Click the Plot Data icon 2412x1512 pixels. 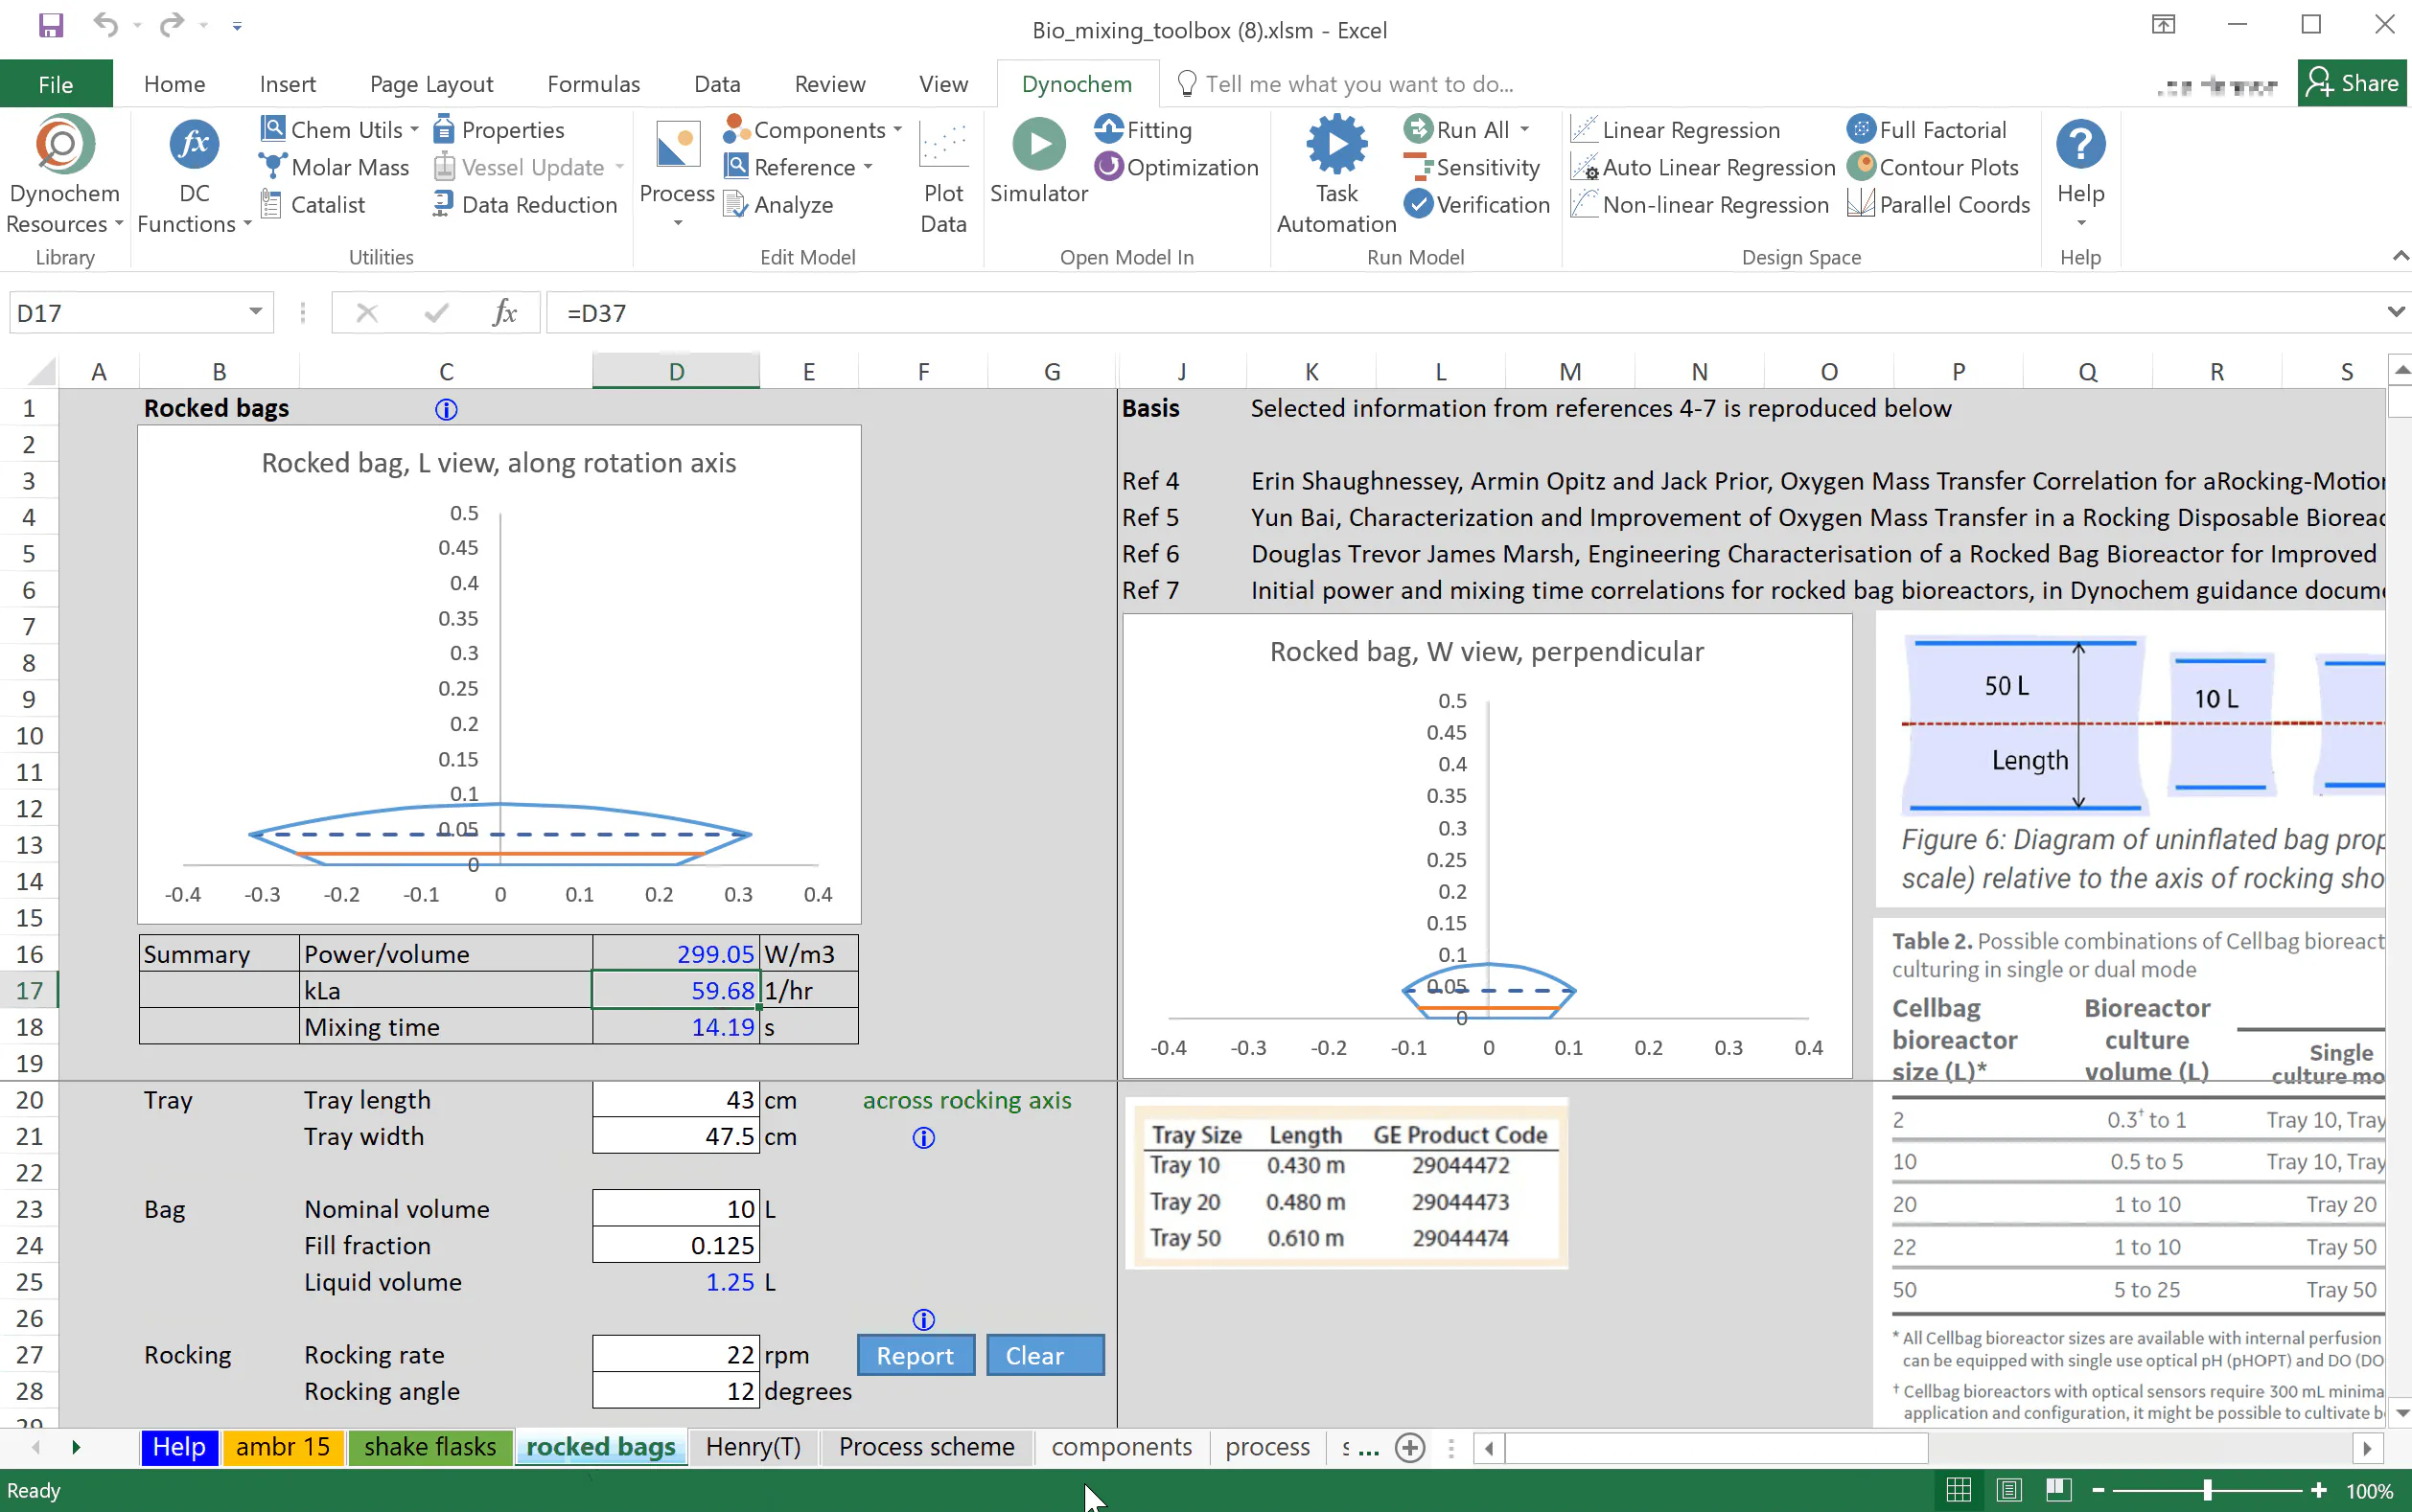click(943, 147)
